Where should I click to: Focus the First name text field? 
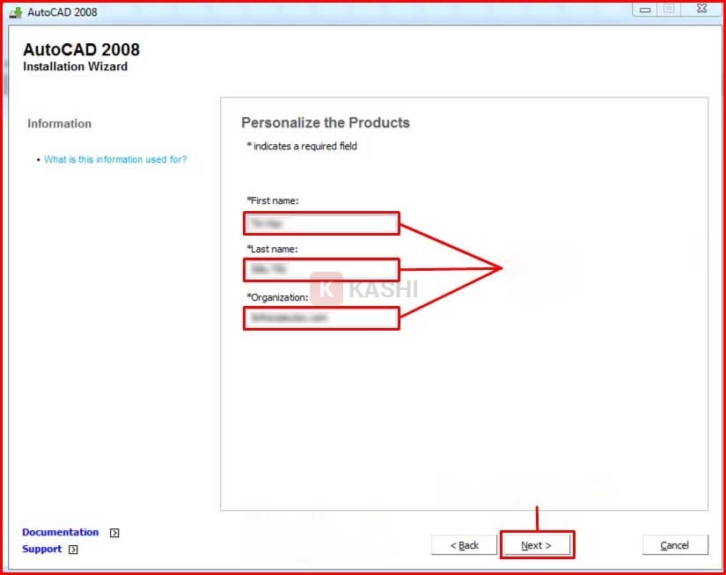click(321, 223)
